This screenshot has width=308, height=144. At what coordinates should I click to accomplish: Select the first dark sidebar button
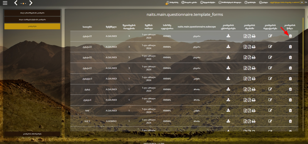[32, 13]
